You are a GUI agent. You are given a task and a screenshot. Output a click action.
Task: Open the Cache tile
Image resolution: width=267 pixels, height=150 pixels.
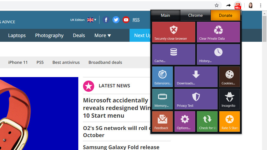tap(173, 54)
